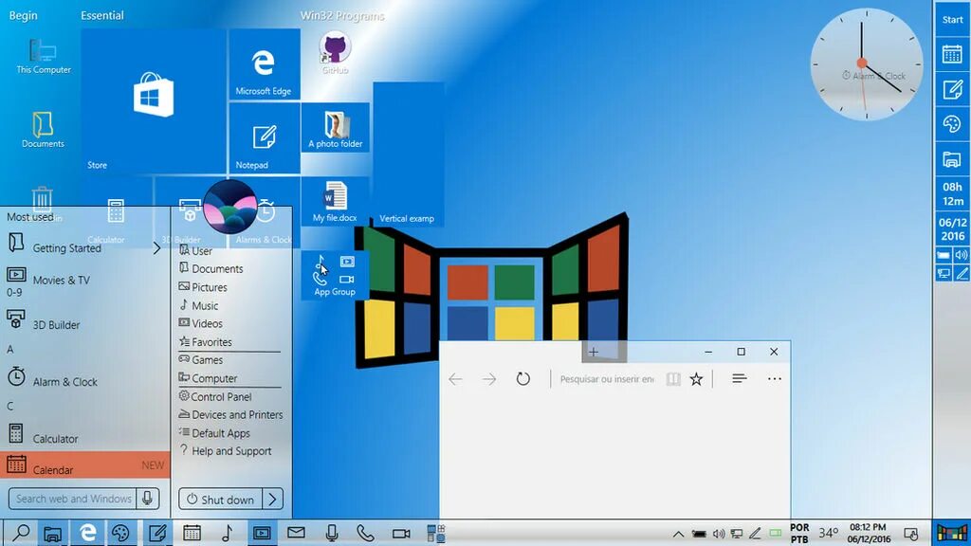Click the Shut down button

[x=220, y=499]
